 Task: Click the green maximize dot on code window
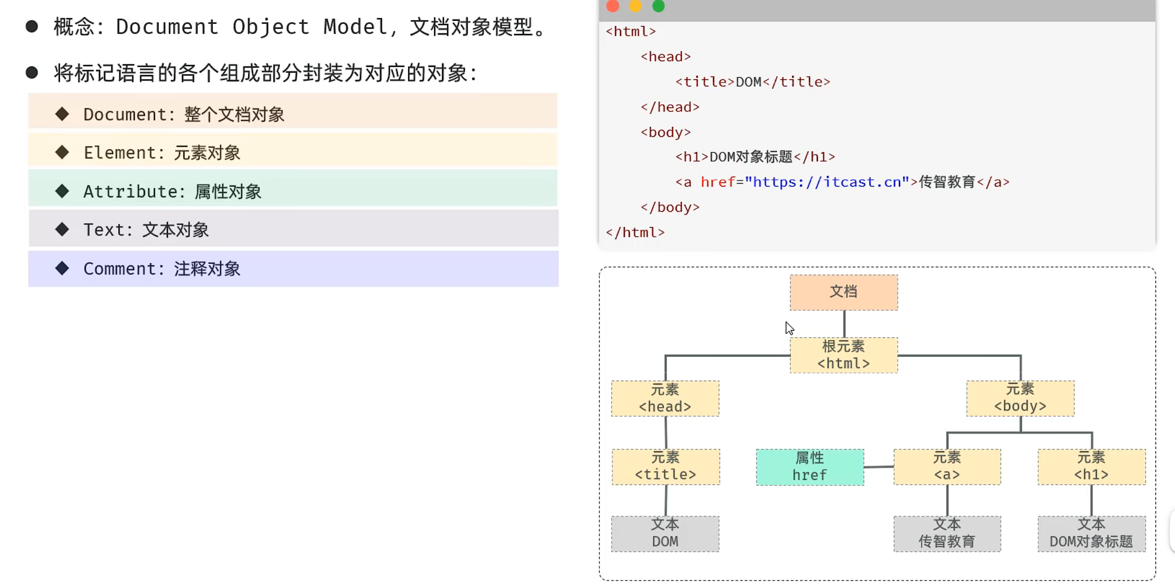coord(658,6)
